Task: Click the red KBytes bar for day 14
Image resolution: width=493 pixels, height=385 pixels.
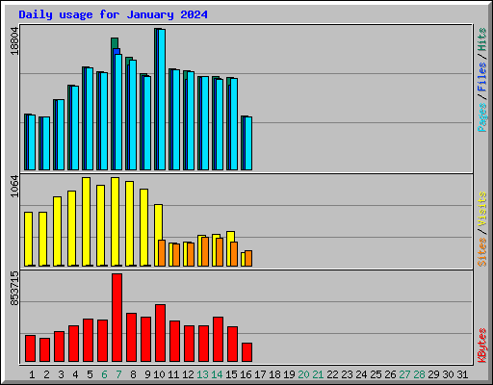Action: click(218, 340)
